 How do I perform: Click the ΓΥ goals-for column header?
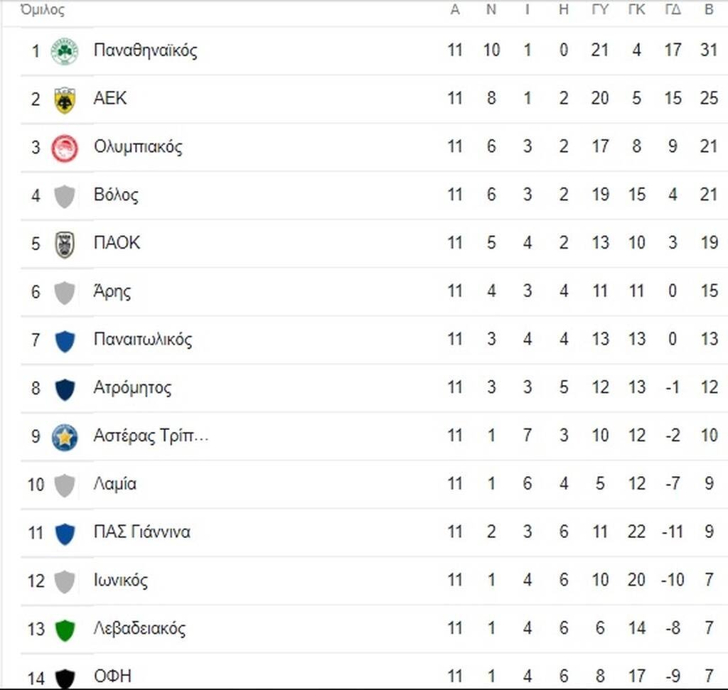pos(600,9)
